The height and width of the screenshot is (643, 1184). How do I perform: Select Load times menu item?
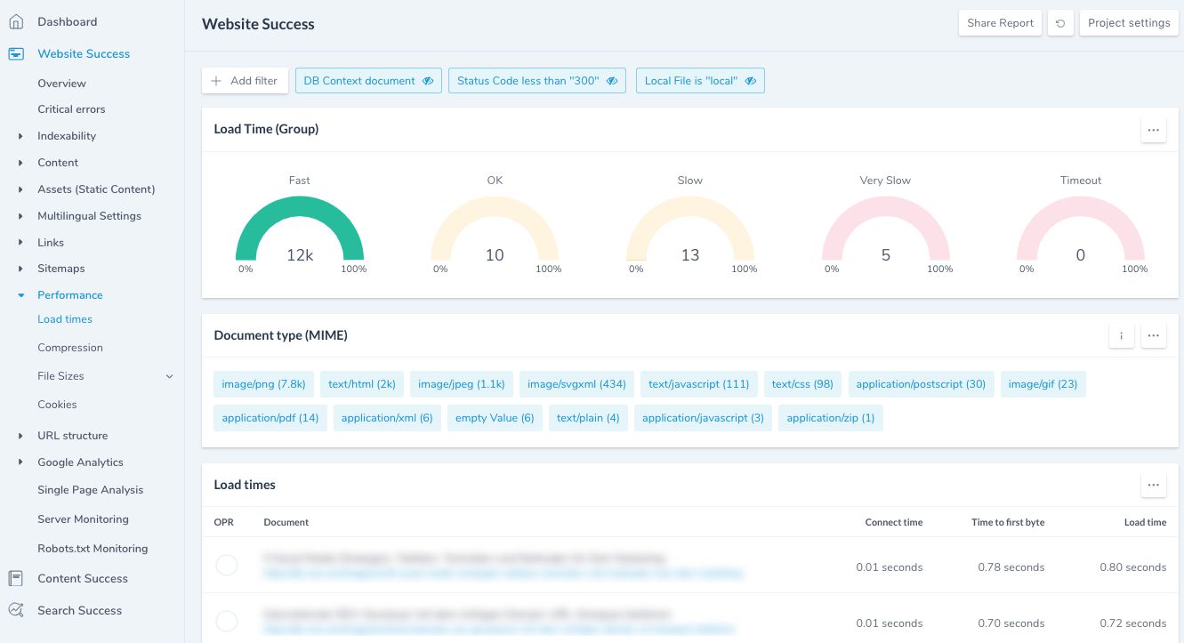[65, 319]
